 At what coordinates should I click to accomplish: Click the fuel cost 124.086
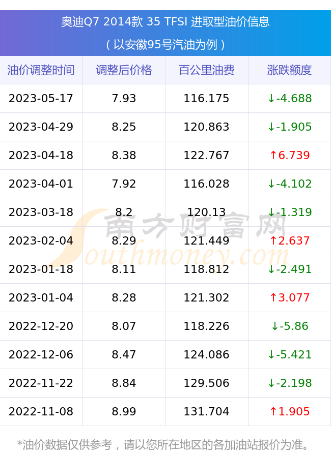point(207,354)
